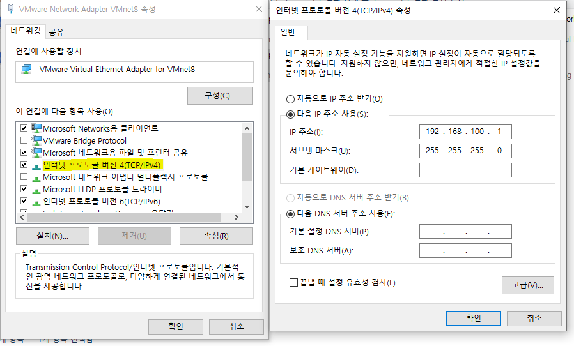The height and width of the screenshot is (346, 574).
Task: Click the 구성(C)... button
Action: click(x=220, y=96)
